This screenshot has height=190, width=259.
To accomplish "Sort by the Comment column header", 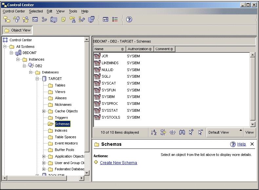I will (x=164, y=49).
